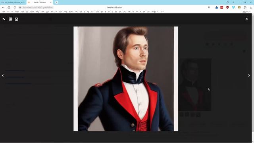The image size is (254, 143).
Task: Select the Stable Diffusion tab
Action: 39,2
